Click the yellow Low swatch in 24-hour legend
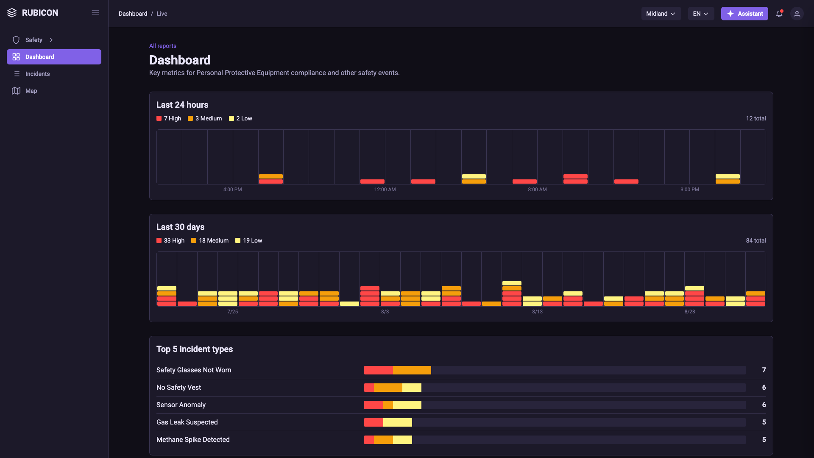Viewport: 814px width, 458px height. [x=231, y=118]
